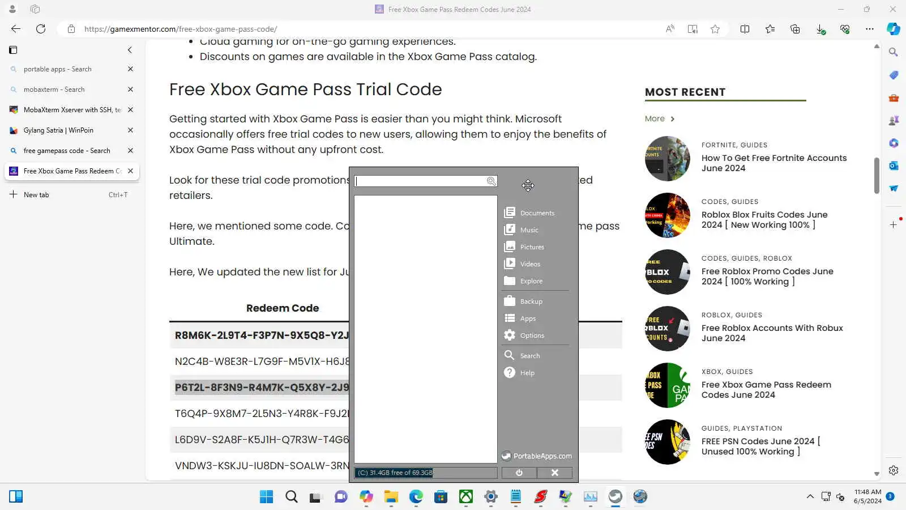This screenshot has width=906, height=510.
Task: Open 'Roblox Blox Fruits Codes June 2024' article
Action: (764, 220)
